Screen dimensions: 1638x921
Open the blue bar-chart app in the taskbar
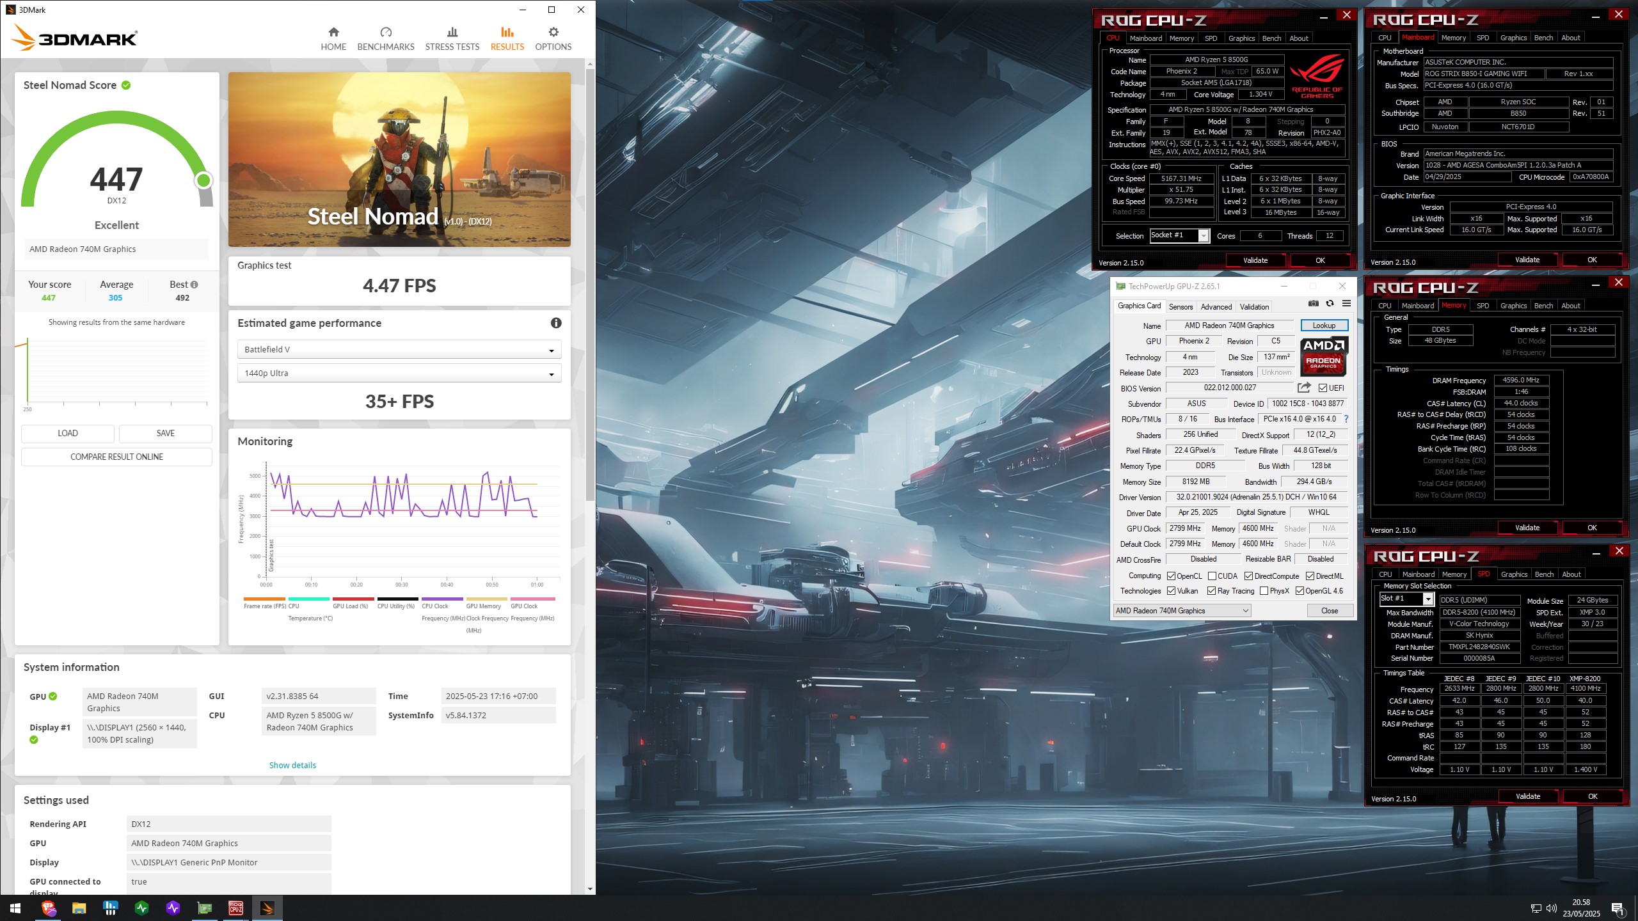(x=110, y=908)
